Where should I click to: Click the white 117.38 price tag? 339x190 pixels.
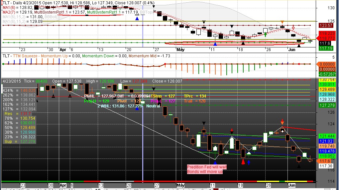[326, 166]
